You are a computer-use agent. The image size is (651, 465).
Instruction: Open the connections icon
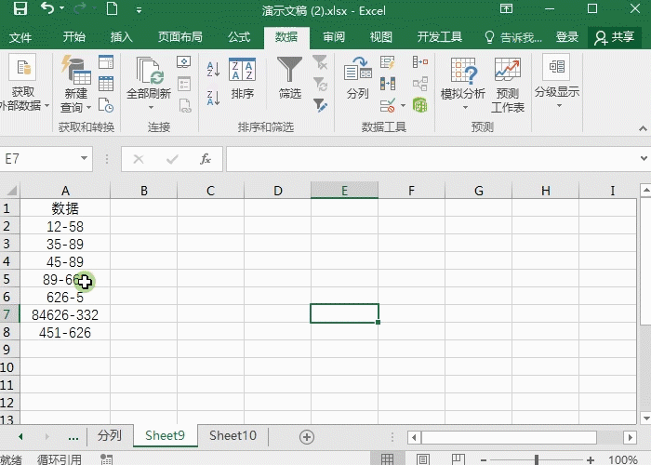coord(183,62)
